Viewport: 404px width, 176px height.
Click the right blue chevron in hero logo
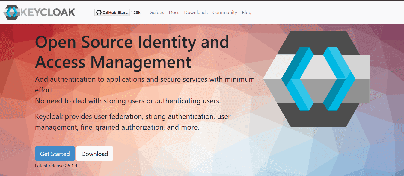(x=339, y=78)
